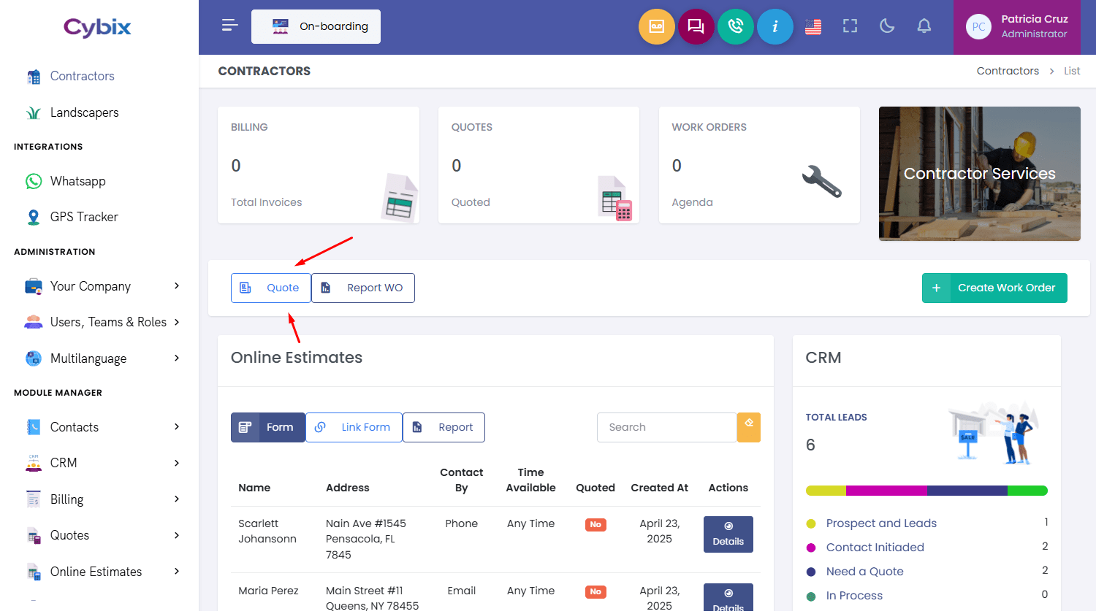Open the Billing total invoices card
This screenshot has height=614, width=1096.
(x=319, y=165)
